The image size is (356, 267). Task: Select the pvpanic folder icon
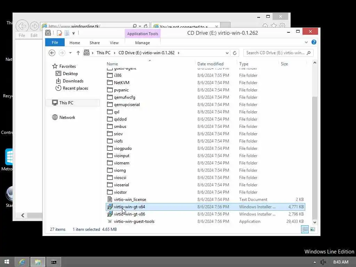click(x=110, y=90)
